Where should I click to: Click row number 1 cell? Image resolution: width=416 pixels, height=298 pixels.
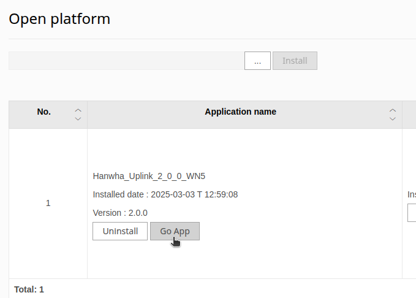click(x=48, y=203)
